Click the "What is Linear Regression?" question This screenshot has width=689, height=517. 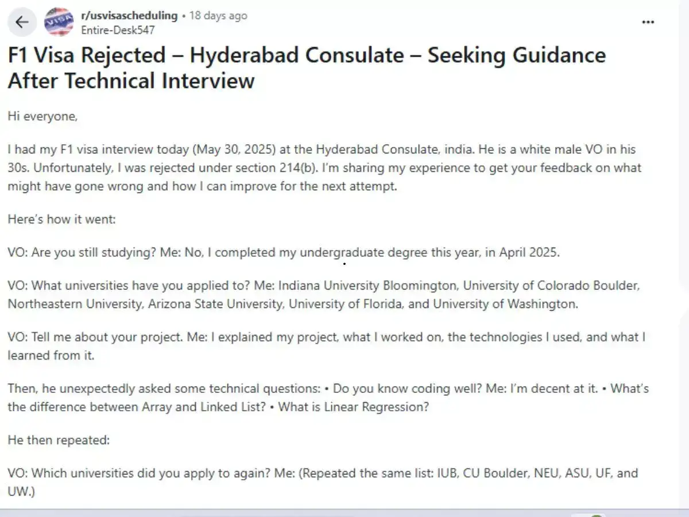(x=377, y=407)
